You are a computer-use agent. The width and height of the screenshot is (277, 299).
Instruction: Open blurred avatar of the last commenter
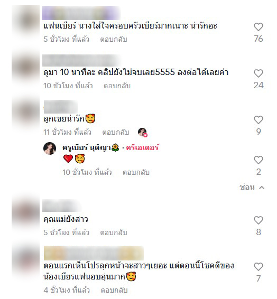point(26,259)
